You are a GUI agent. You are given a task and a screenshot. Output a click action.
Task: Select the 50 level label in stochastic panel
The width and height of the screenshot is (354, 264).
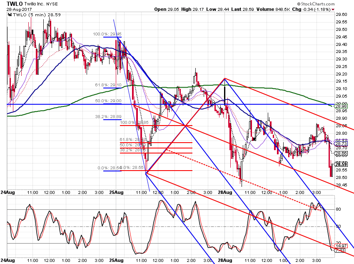(x=338, y=226)
